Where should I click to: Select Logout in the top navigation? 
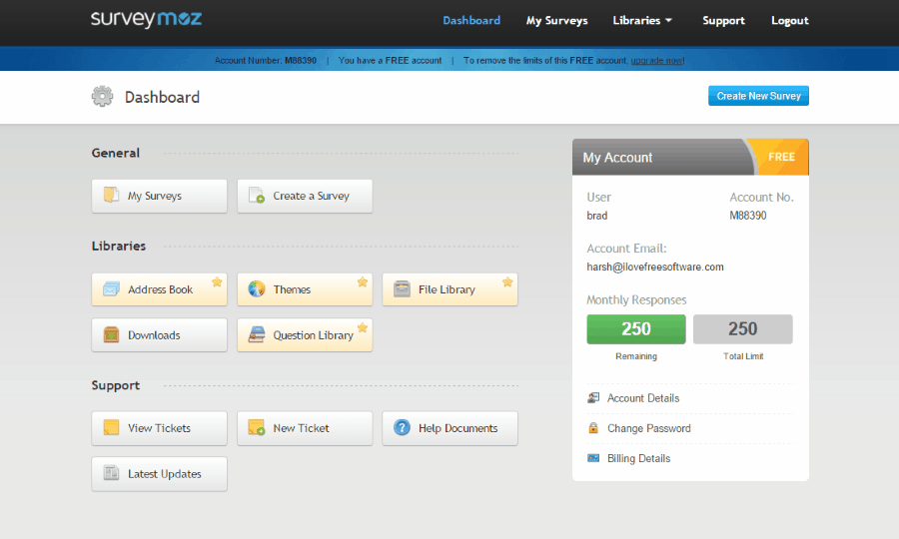point(789,21)
